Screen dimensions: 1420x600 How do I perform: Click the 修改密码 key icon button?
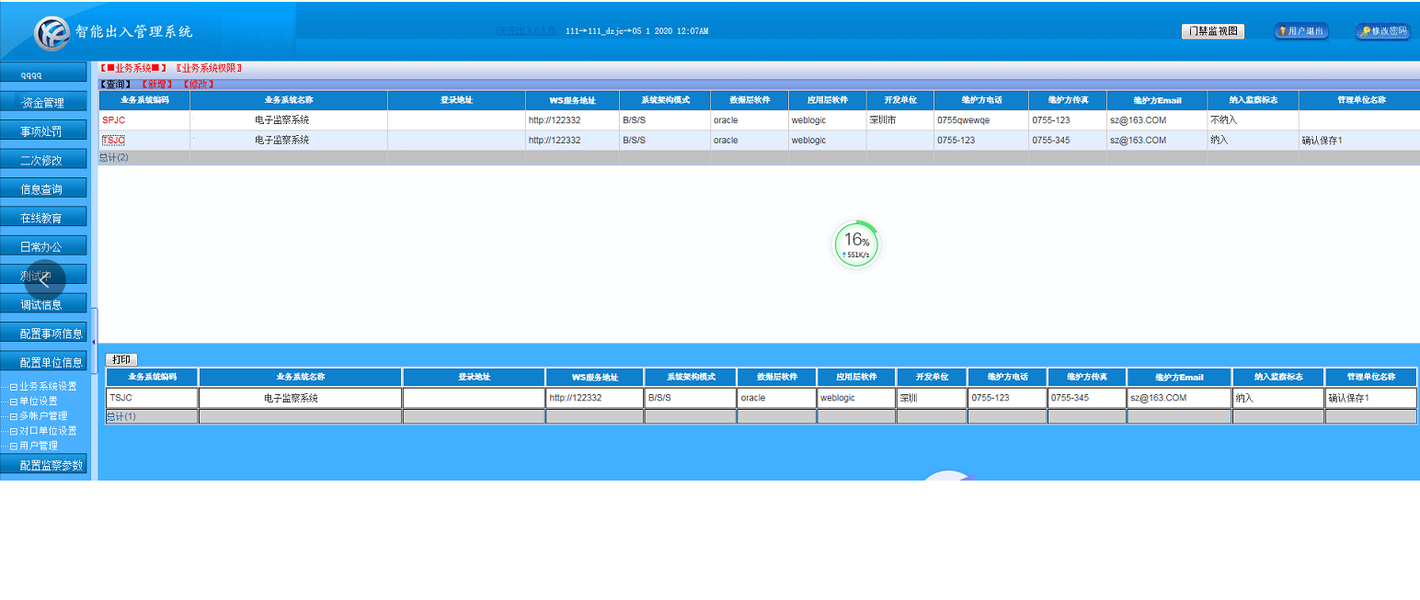point(1382,31)
